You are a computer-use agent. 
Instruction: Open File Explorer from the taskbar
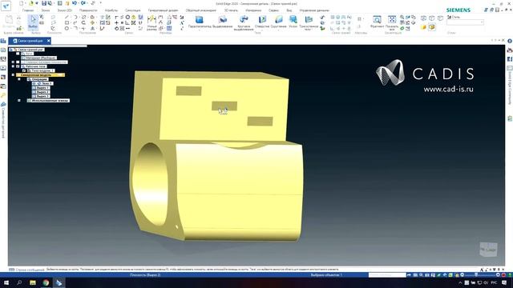[33, 282]
